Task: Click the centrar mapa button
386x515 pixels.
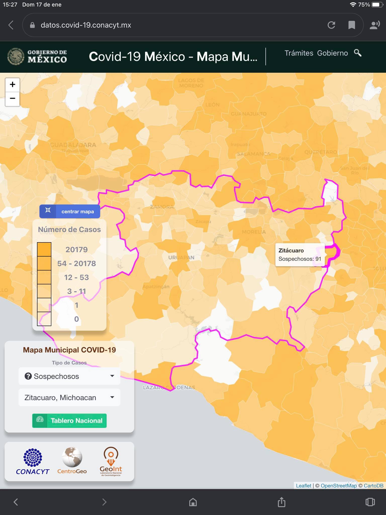Action: point(70,211)
